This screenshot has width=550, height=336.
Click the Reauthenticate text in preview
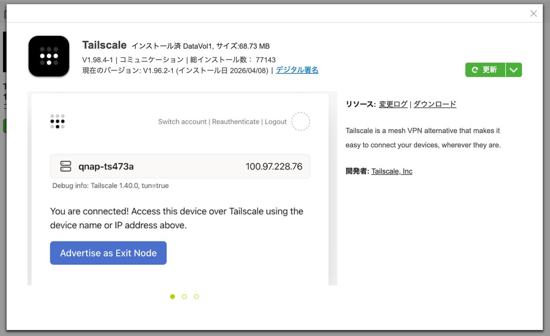236,122
